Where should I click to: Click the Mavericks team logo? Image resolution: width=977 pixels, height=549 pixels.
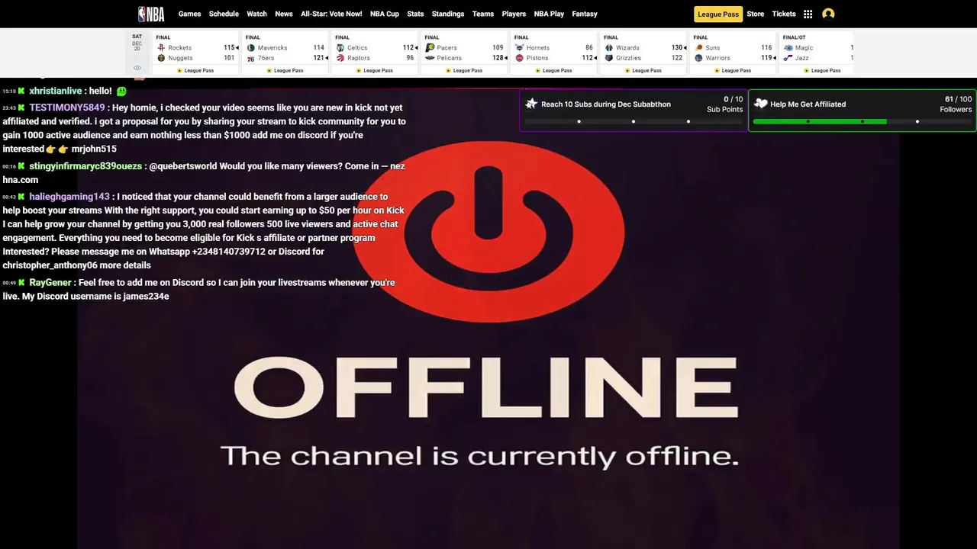tap(250, 47)
